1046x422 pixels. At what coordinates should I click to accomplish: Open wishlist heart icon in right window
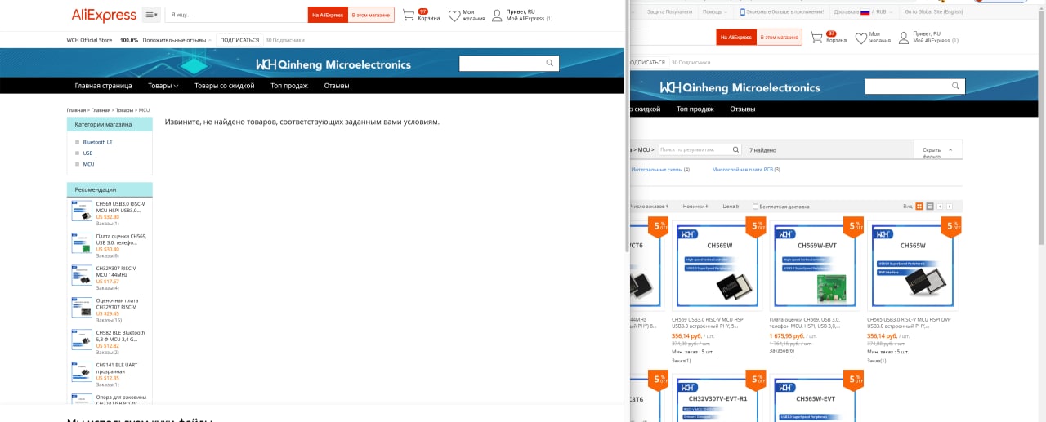pos(861,38)
